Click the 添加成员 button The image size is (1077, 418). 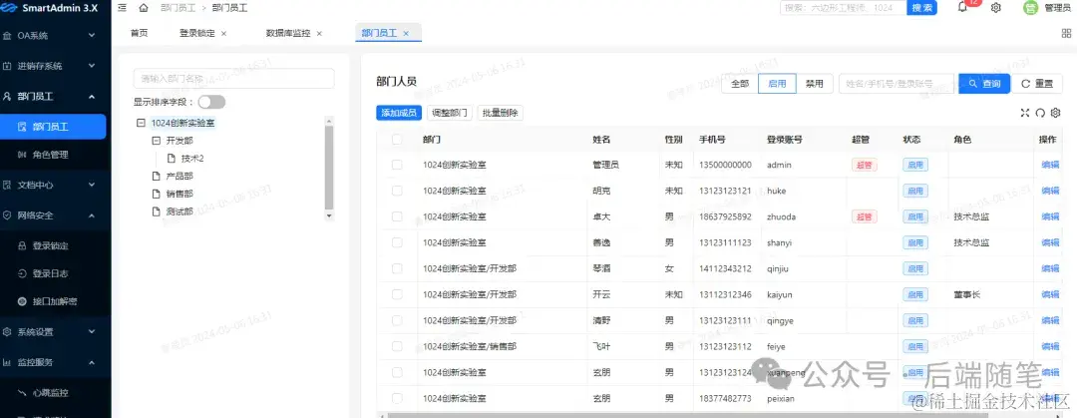[399, 113]
